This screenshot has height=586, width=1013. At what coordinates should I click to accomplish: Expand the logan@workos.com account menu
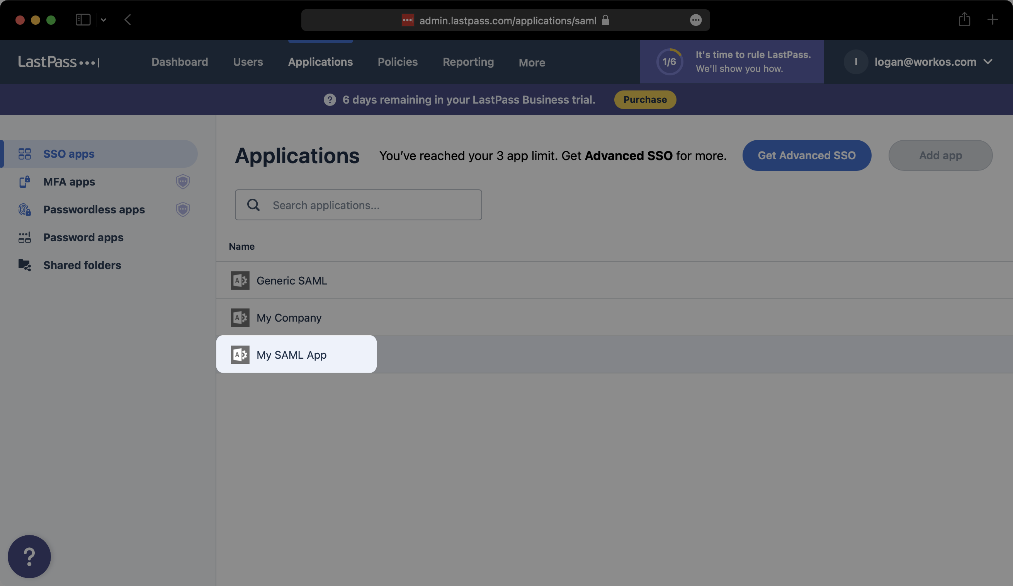coord(988,62)
